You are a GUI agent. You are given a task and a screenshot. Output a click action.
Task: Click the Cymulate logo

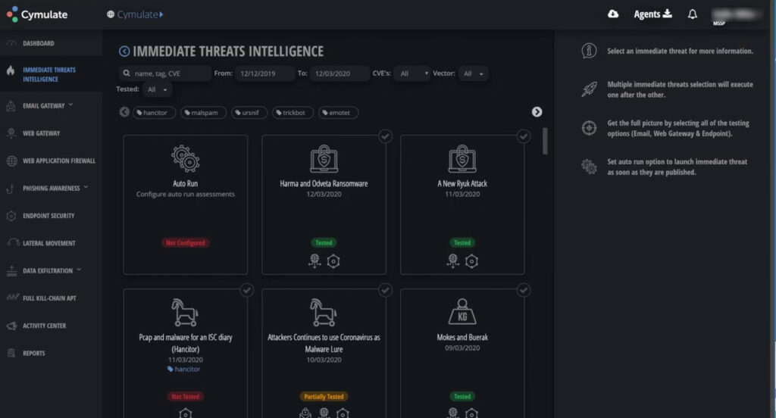click(x=37, y=14)
